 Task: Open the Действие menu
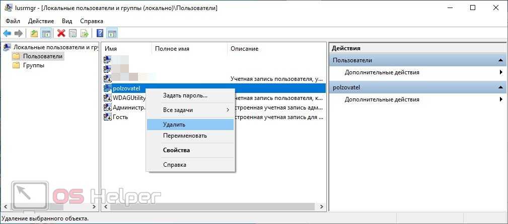[x=41, y=21]
